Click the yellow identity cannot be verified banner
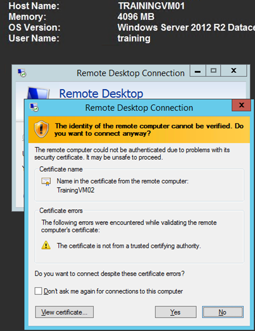The image size is (255, 331). (x=139, y=130)
